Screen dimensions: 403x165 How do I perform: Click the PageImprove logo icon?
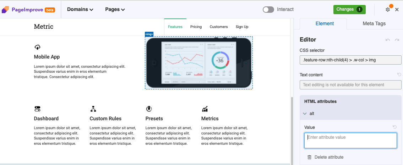(5, 10)
